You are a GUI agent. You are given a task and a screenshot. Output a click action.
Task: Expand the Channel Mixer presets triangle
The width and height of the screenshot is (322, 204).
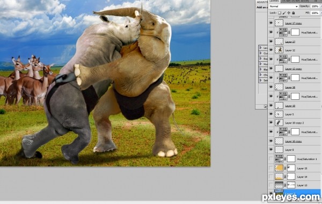click(261, 75)
